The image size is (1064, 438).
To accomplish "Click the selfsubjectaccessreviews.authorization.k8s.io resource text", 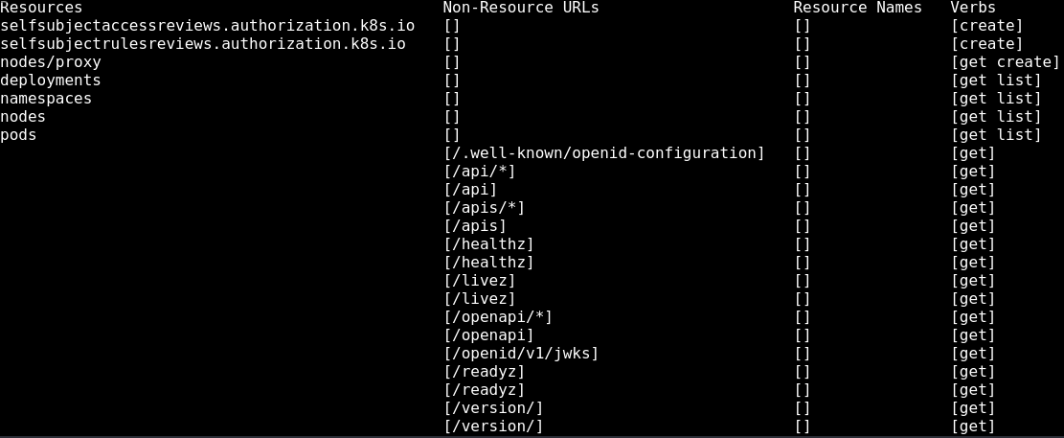I will coord(208,26).
